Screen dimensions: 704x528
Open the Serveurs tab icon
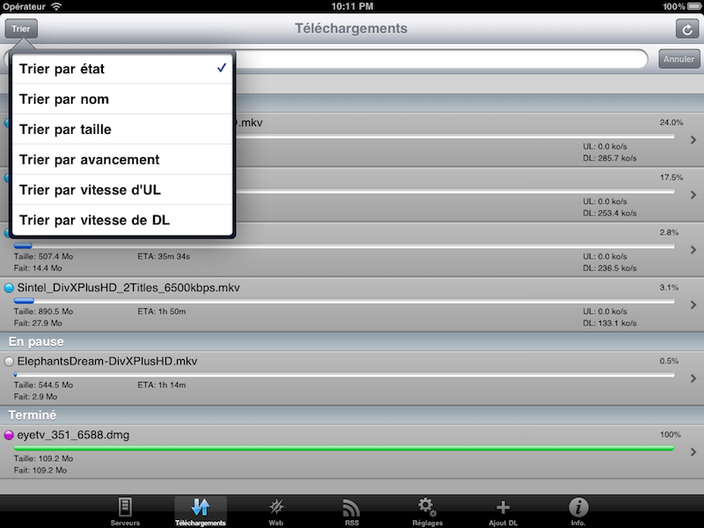(125, 508)
